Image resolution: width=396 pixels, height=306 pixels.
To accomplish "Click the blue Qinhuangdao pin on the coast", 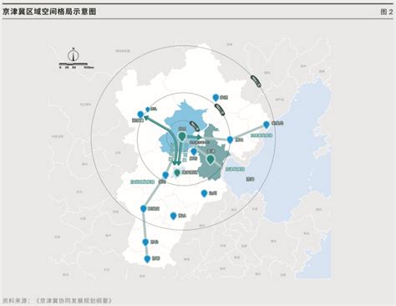I will click(x=267, y=125).
